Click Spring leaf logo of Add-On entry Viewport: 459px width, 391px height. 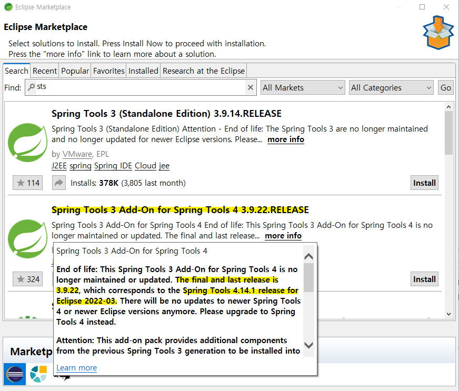(27, 239)
